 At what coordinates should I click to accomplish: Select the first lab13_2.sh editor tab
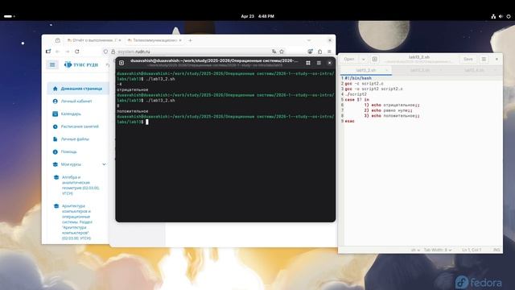[365, 70]
